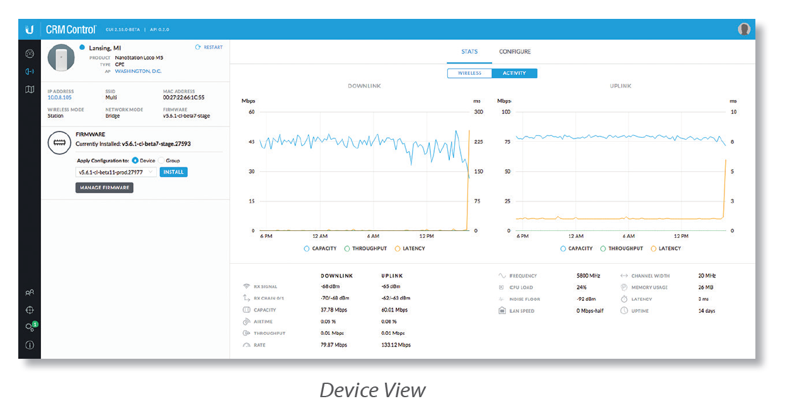Select the Device radio button
The image size is (785, 411).
135,160
